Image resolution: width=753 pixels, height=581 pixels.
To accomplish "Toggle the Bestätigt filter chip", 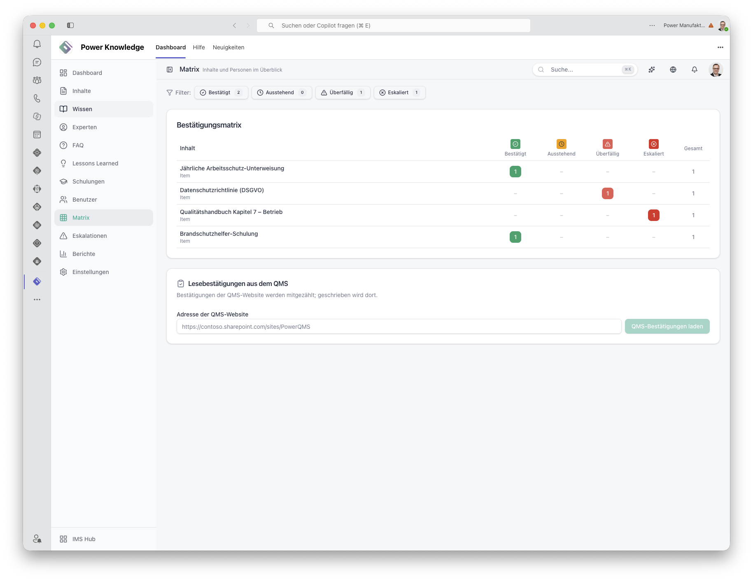I will tap(221, 93).
